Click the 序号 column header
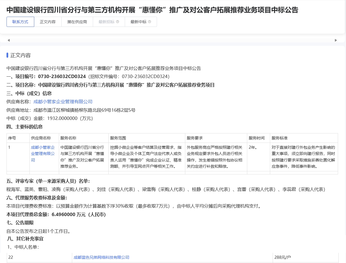The image size is (346, 263). point(18,138)
